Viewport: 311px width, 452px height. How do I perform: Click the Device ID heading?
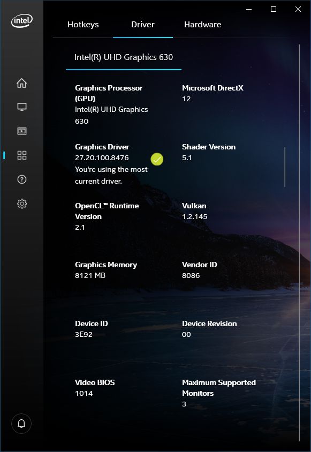(92, 323)
